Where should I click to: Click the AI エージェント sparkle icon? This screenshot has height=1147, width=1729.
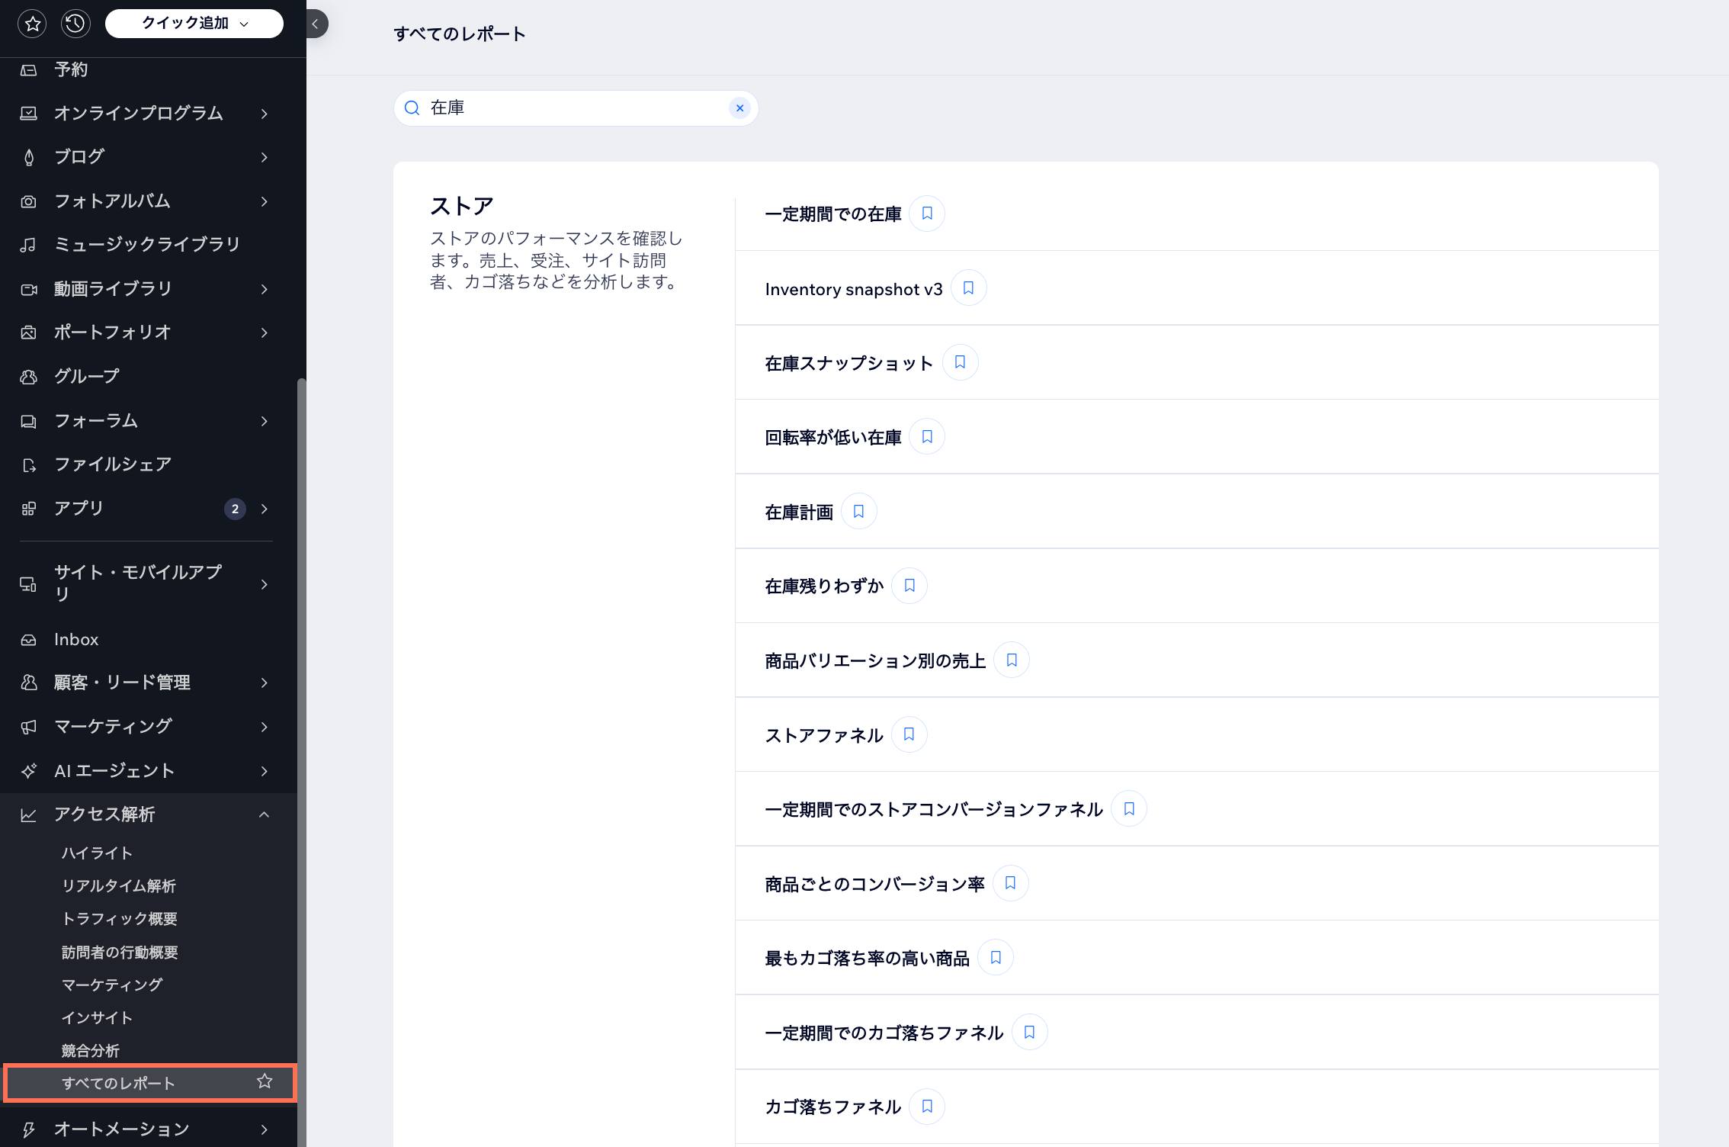pyautogui.click(x=28, y=770)
